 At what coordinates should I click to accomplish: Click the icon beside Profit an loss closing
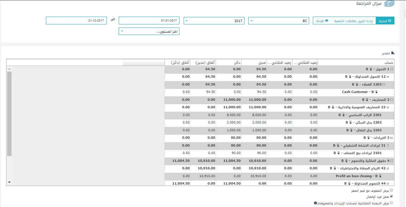(380, 176)
